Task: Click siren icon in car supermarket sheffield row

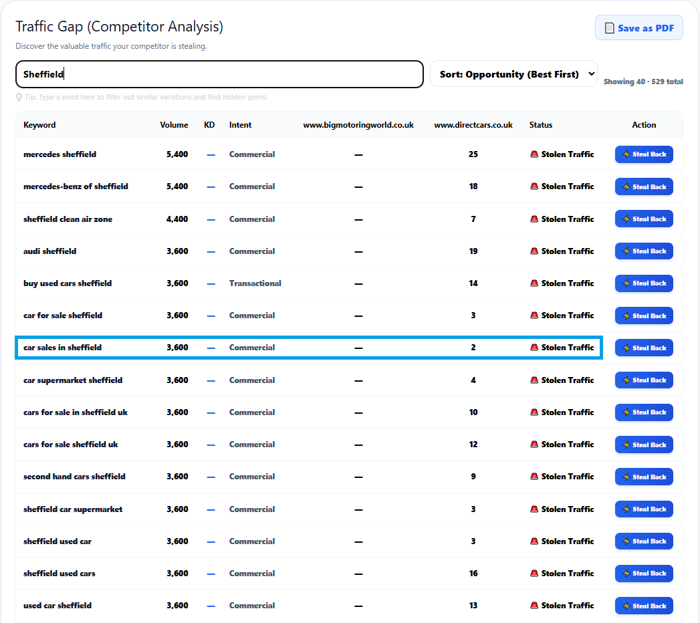Action: pyautogui.click(x=534, y=380)
